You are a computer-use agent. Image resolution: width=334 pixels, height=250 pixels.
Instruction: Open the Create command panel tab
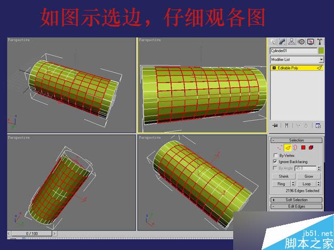pos(272,42)
